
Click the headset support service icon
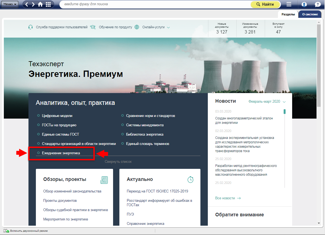point(31,27)
